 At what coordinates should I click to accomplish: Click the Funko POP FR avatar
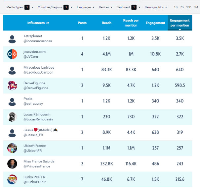12,179
